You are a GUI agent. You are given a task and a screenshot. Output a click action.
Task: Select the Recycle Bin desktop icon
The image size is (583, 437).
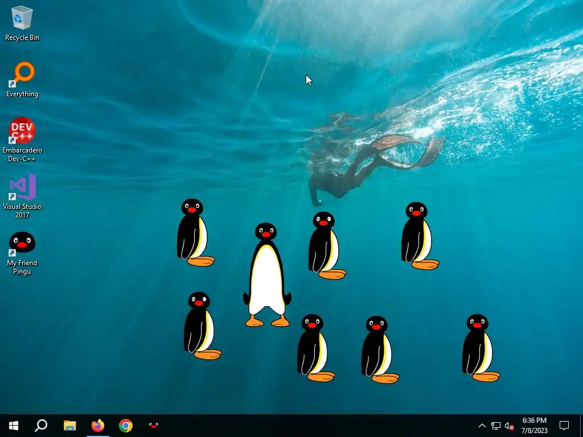(x=22, y=23)
